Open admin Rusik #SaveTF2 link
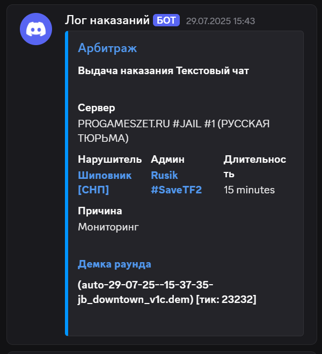 coord(176,183)
